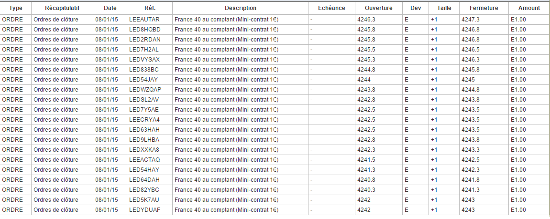Select the row with reference LED54JAY
Image resolution: width=550 pixels, height=219 pixels.
point(143,80)
